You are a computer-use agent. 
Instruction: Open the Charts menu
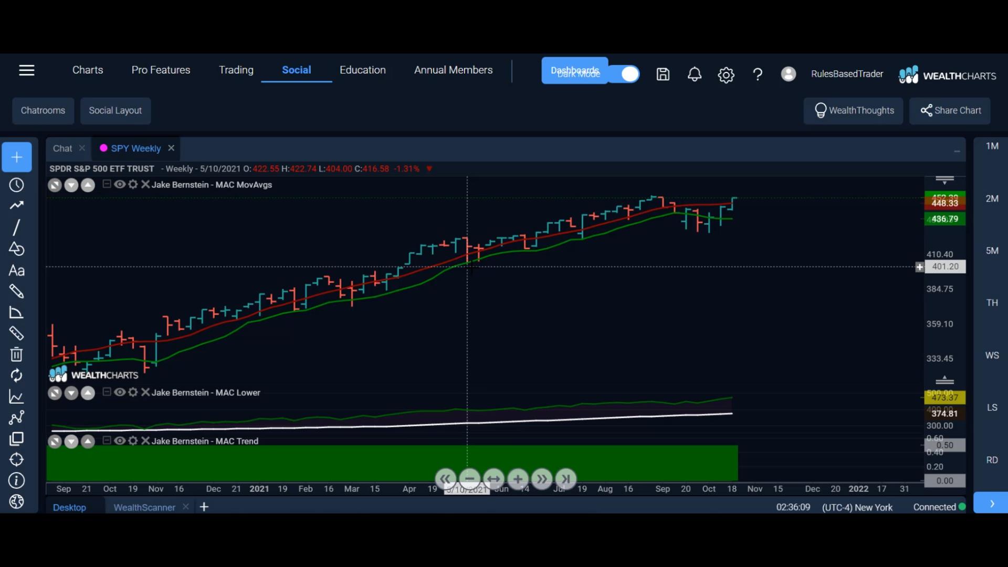tap(88, 70)
